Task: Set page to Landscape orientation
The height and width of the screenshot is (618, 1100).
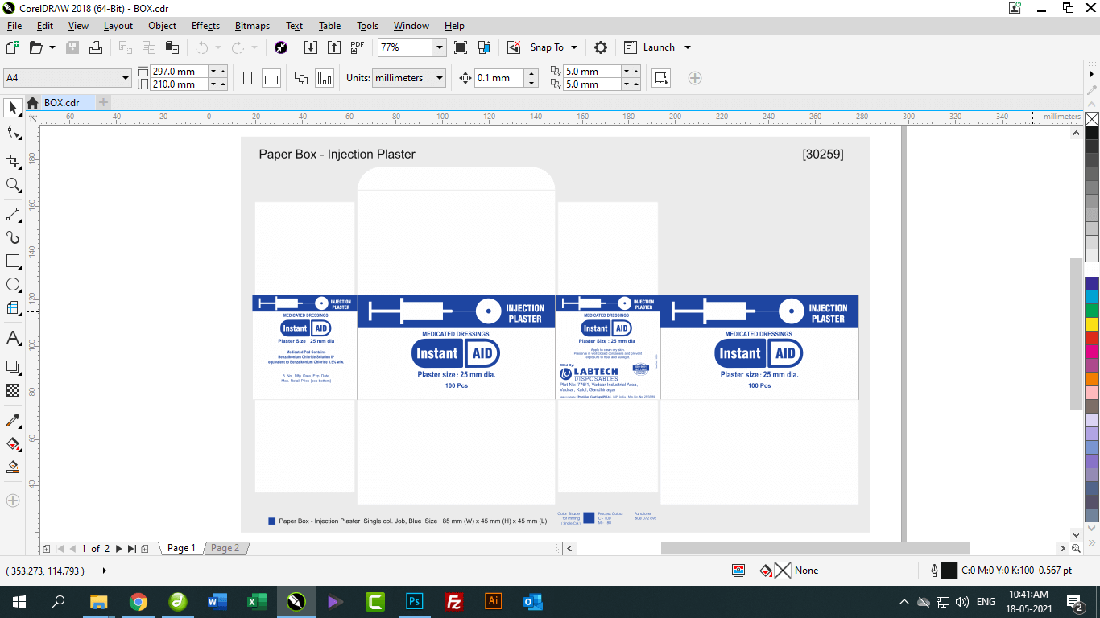Action: 271,78
